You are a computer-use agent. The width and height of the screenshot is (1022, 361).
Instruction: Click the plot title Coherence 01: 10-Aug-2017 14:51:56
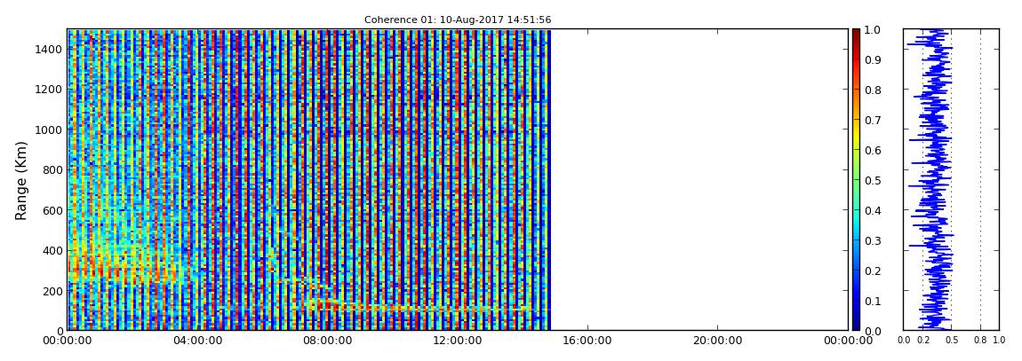pyautogui.click(x=458, y=20)
